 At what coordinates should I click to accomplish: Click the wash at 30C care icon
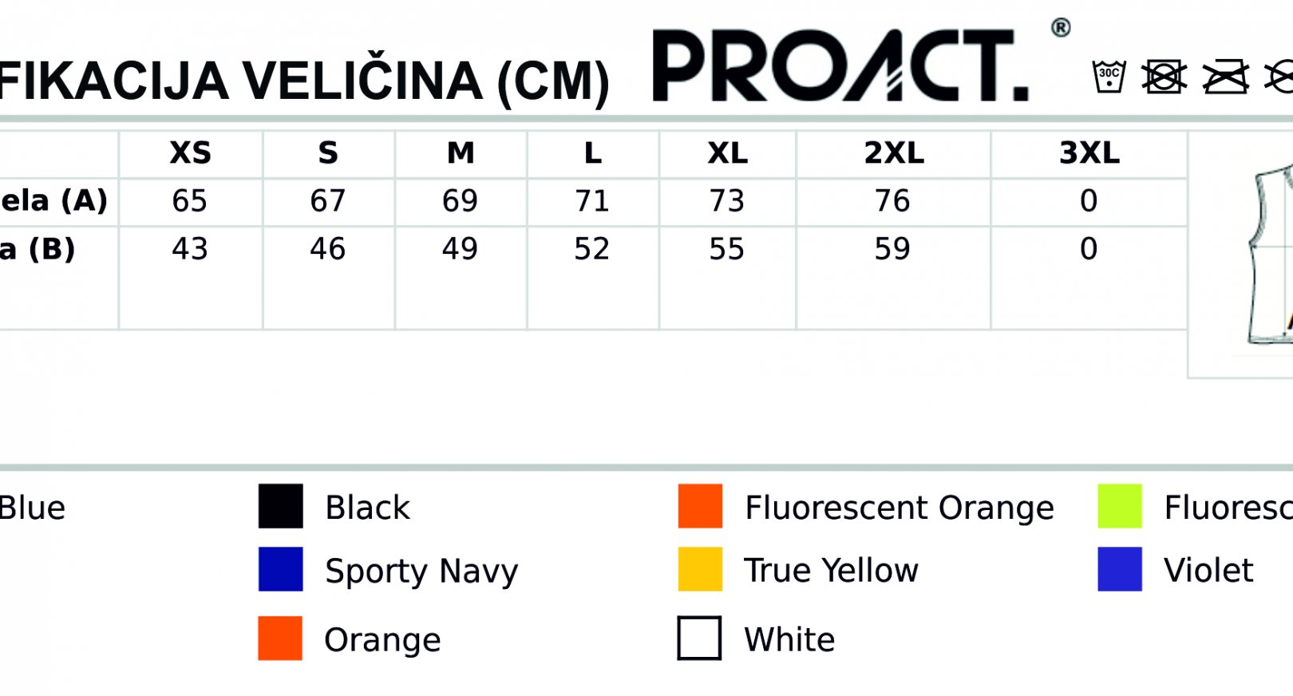click(1109, 77)
